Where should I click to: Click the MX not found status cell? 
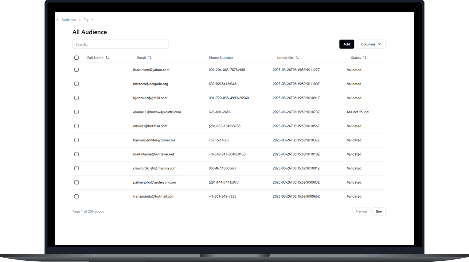click(358, 112)
